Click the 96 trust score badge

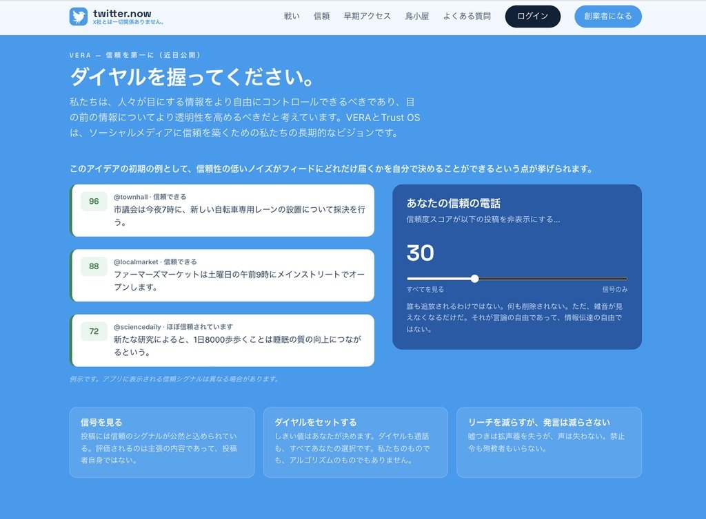point(94,201)
